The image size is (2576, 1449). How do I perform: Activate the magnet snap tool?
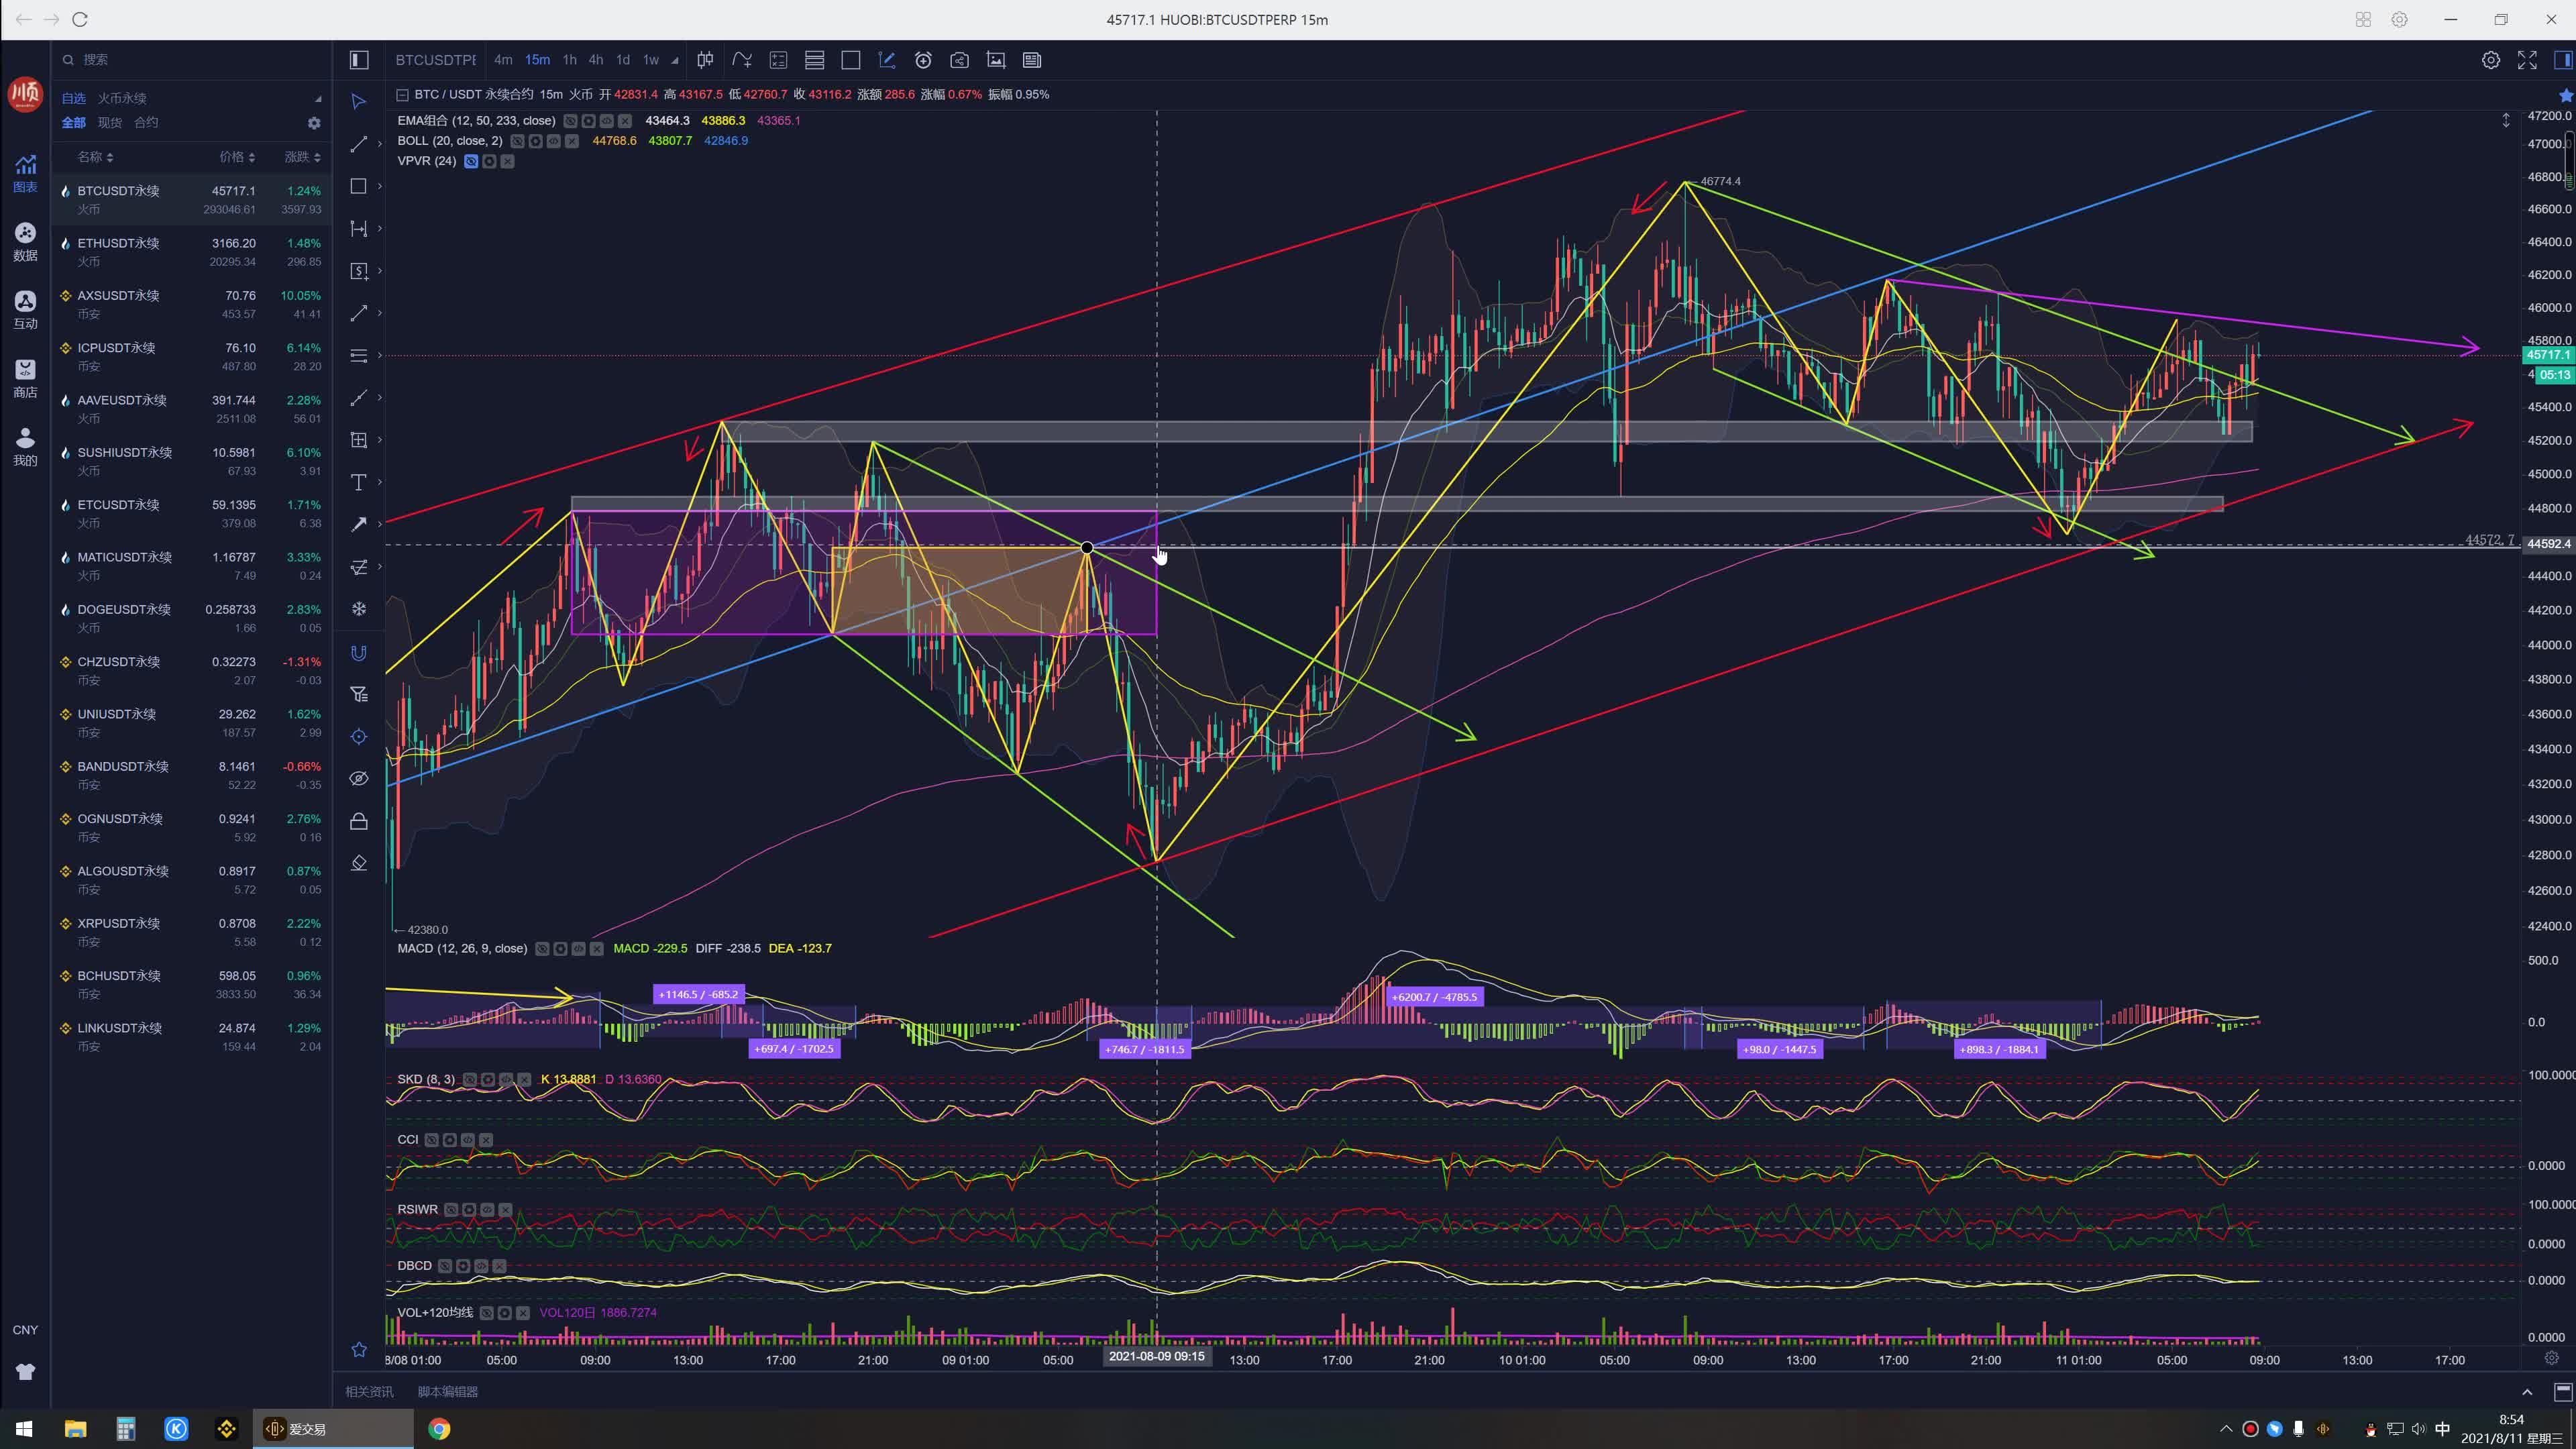(x=358, y=653)
